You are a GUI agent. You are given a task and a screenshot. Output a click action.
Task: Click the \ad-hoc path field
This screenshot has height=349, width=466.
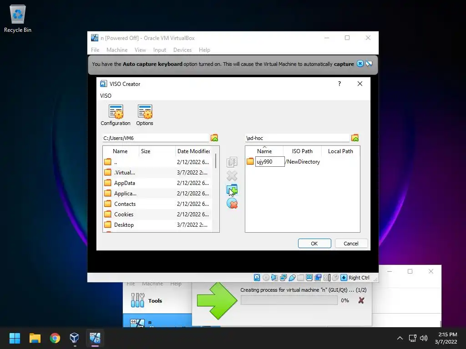(297, 138)
